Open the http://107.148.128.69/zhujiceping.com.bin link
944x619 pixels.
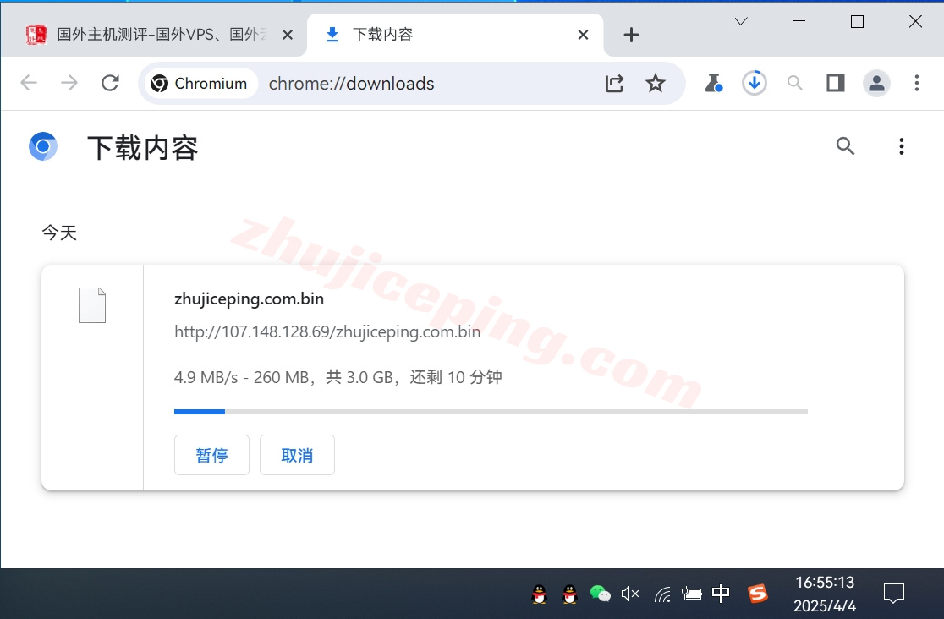327,331
